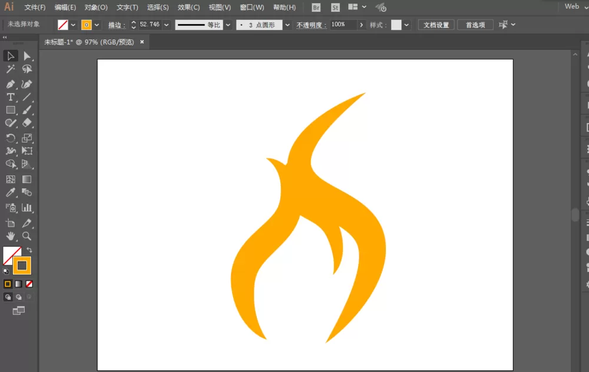This screenshot has width=589, height=372.
Task: Open the 文件(F) menu
Action: click(35, 8)
